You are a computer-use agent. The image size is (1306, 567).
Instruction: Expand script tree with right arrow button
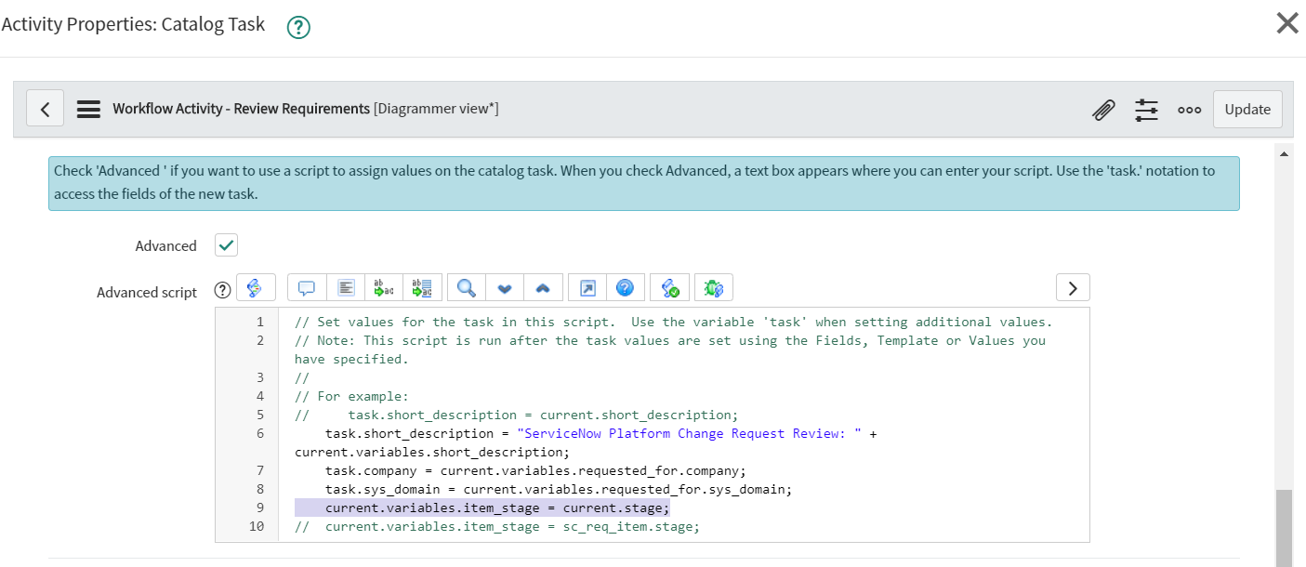1073,287
